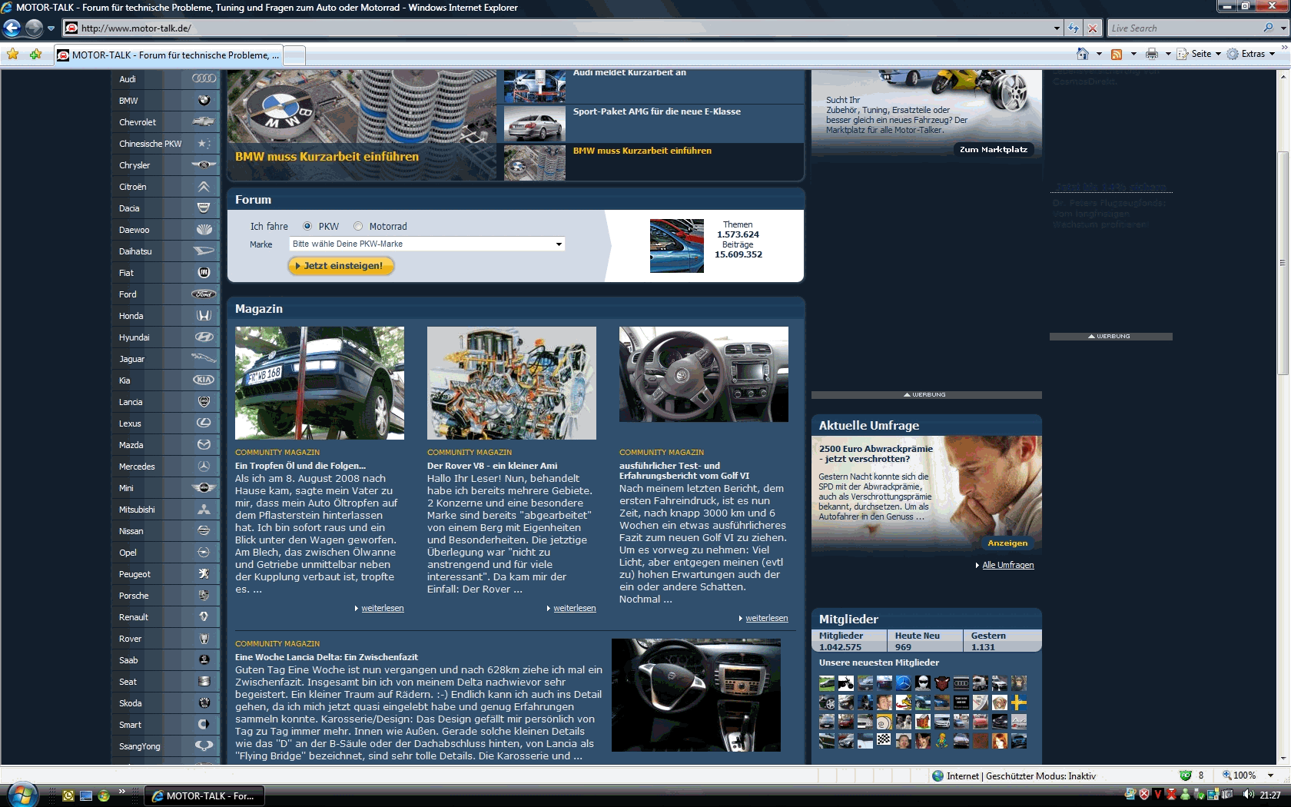Viewport: 1291px width, 807px height.
Task: Open the Porsche entry in brand menu
Action: point(165,595)
